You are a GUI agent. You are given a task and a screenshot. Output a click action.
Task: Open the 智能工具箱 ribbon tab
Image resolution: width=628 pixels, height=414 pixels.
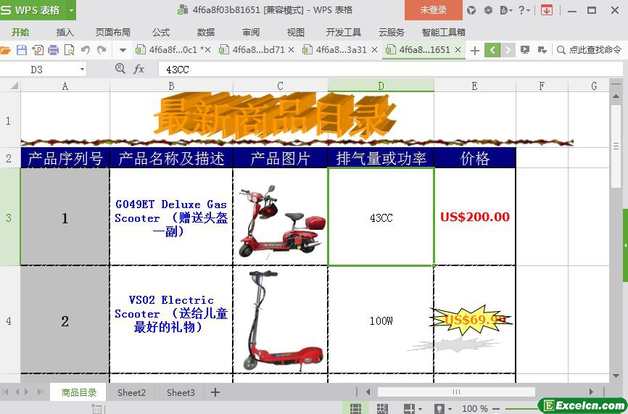tap(444, 32)
